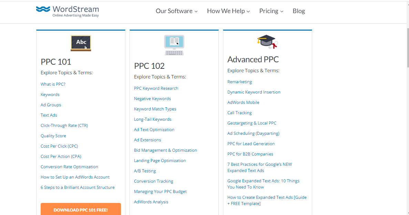Click the graduation cap icon above Advanced PPC

tap(267, 42)
